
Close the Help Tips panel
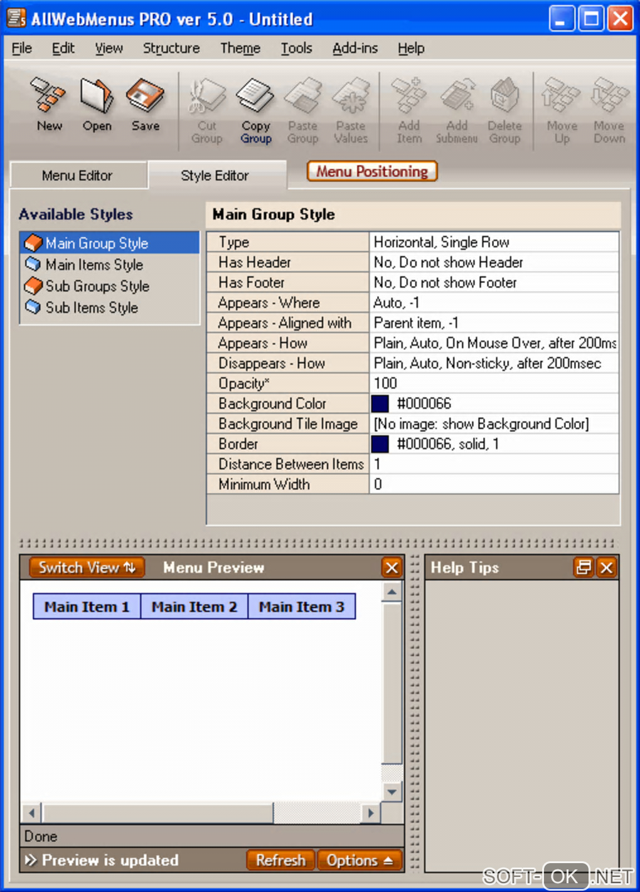pos(606,568)
